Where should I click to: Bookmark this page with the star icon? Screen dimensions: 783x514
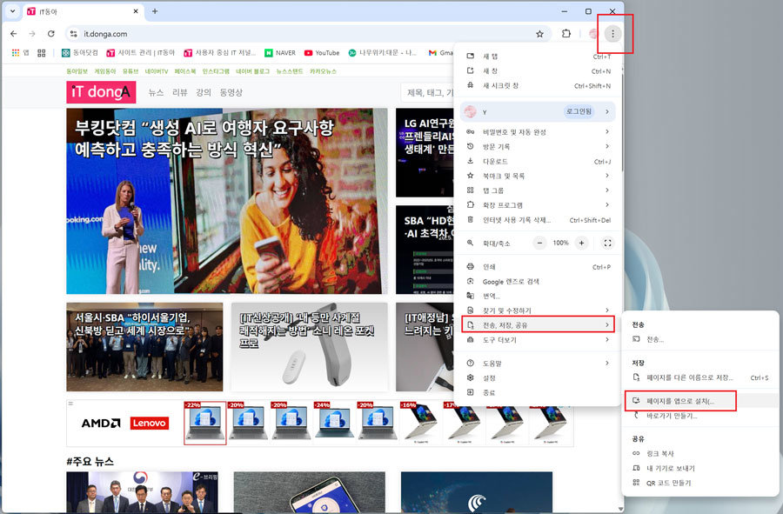(x=539, y=34)
